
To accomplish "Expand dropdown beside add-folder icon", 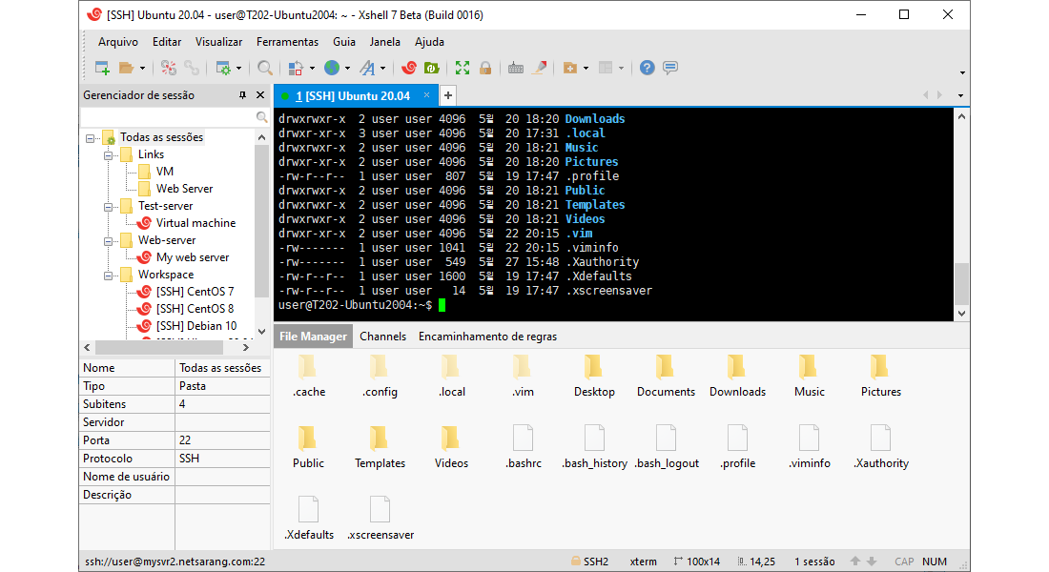I will pyautogui.click(x=586, y=69).
